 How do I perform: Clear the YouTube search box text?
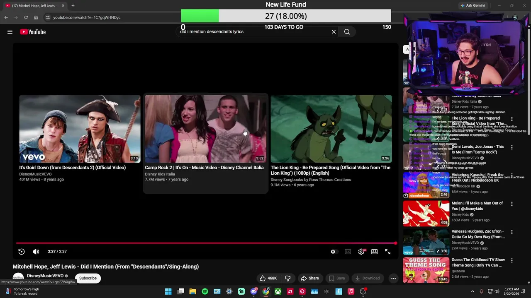pos(334,31)
